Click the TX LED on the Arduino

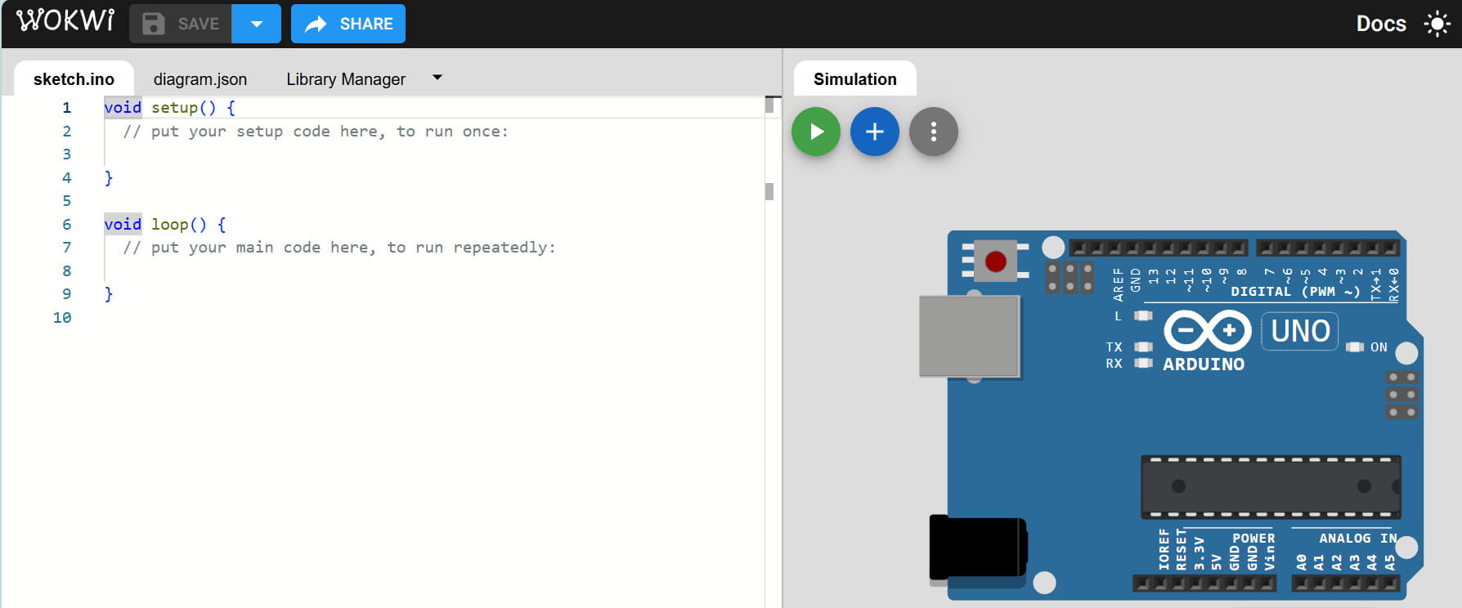pos(1143,347)
